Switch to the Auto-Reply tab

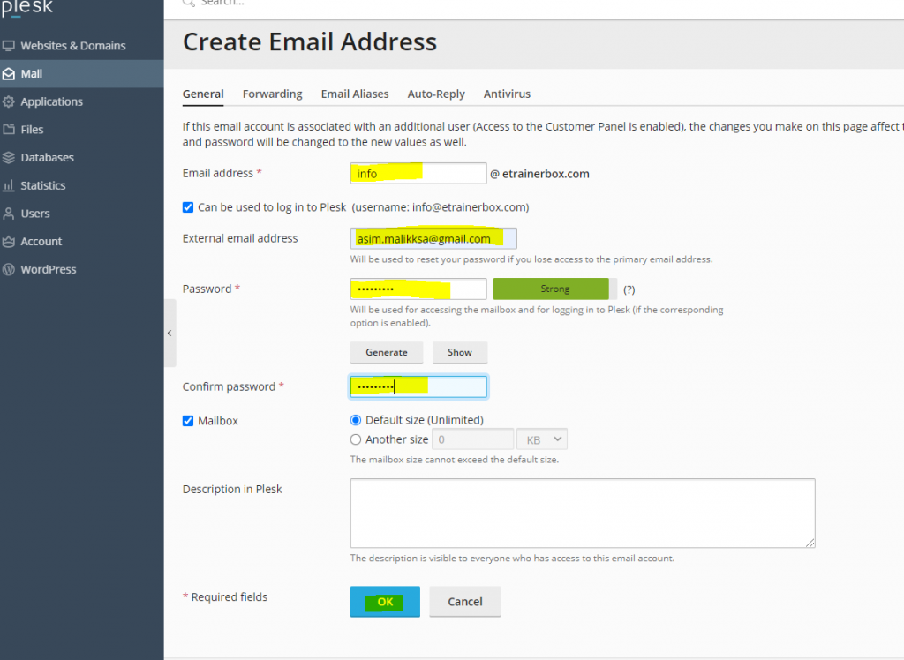click(436, 94)
